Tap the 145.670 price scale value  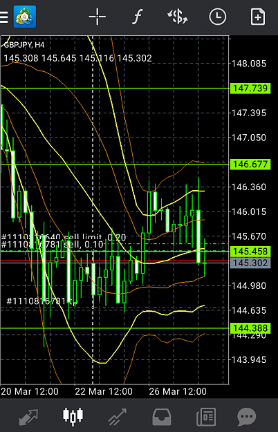pyautogui.click(x=249, y=236)
